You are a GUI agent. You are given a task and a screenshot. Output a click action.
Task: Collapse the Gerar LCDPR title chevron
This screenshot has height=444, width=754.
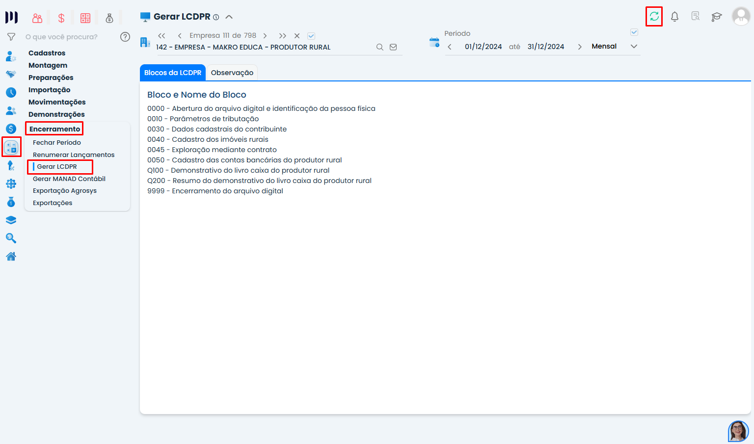tap(229, 17)
